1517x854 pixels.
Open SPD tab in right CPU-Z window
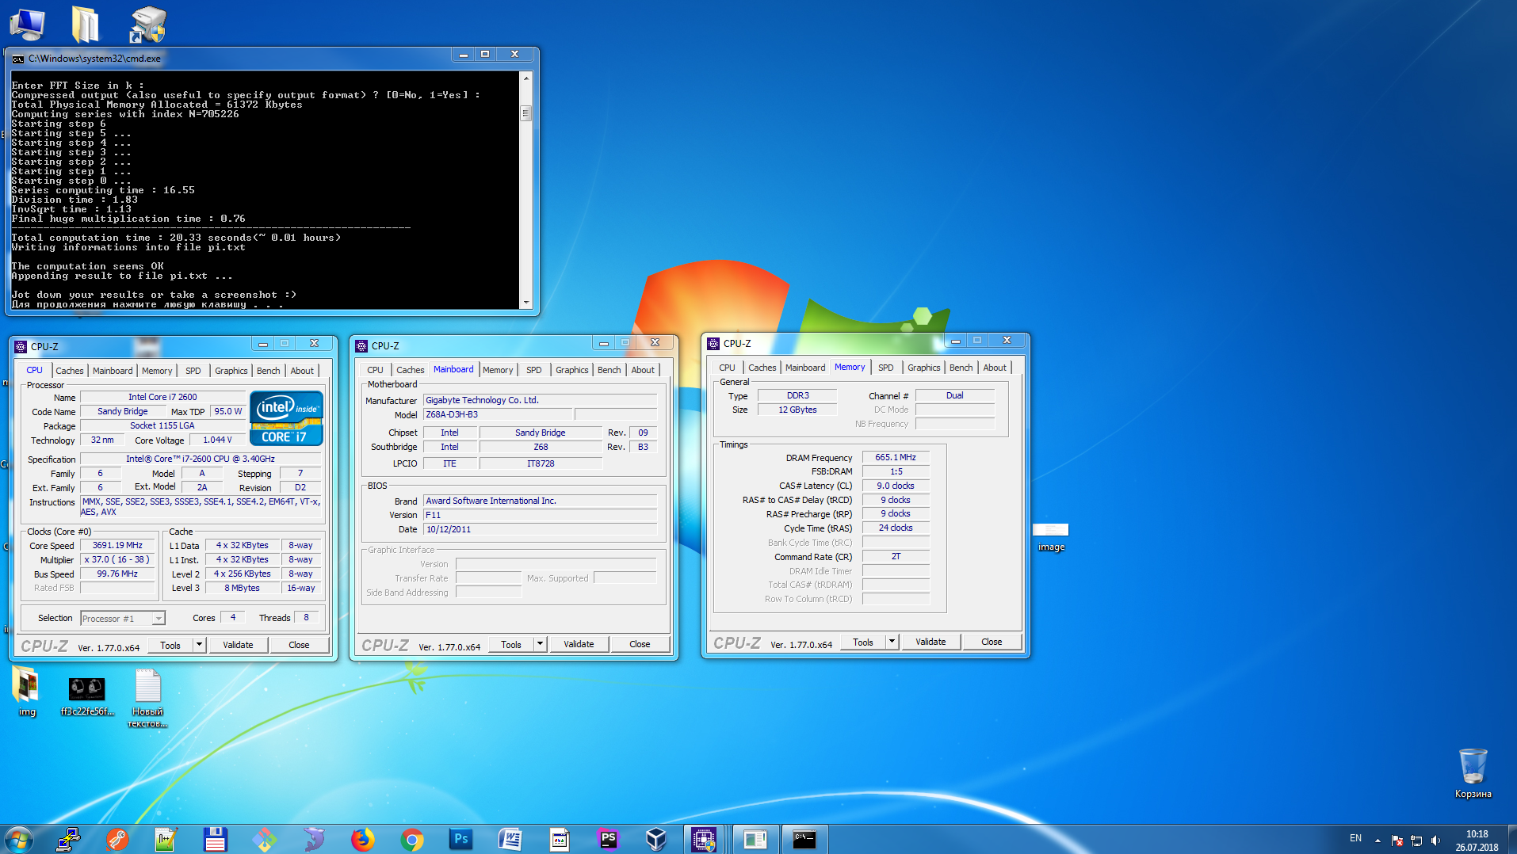[886, 368]
